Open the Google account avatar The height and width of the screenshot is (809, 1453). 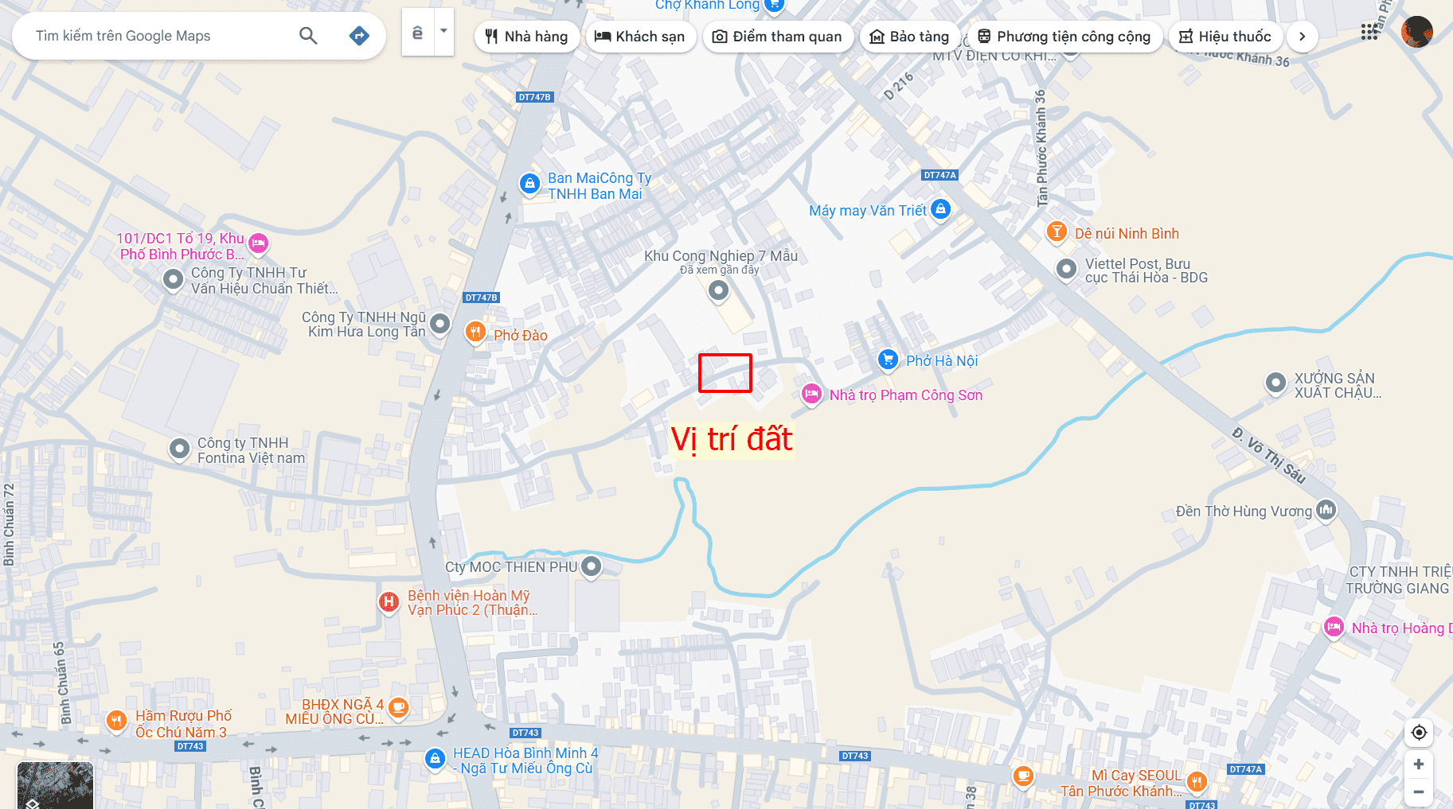click(x=1417, y=32)
